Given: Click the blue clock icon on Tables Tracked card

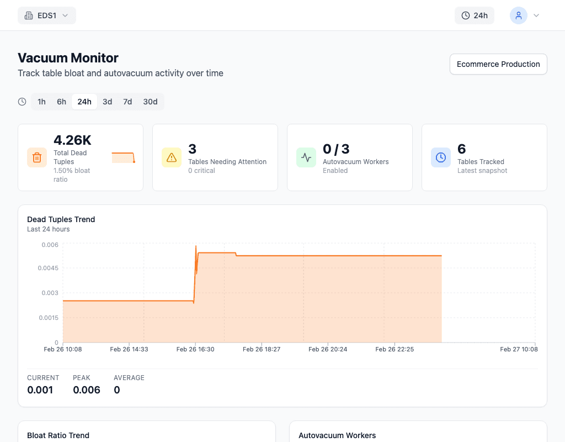Looking at the screenshot, I should 441,157.
